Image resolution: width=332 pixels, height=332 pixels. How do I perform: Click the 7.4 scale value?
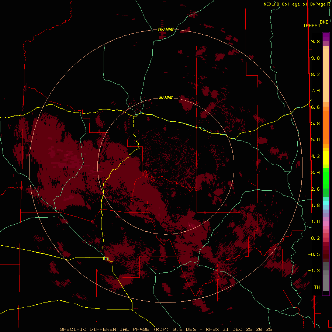coord(315,91)
